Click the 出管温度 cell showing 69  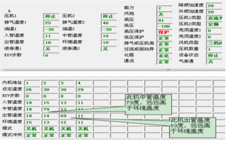pyautogui.click(x=67, y=116)
